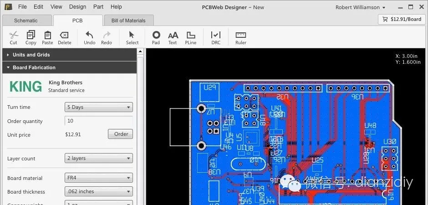The width and height of the screenshot is (428, 205).
Task: Click the Order quantity field
Action: tap(99, 121)
